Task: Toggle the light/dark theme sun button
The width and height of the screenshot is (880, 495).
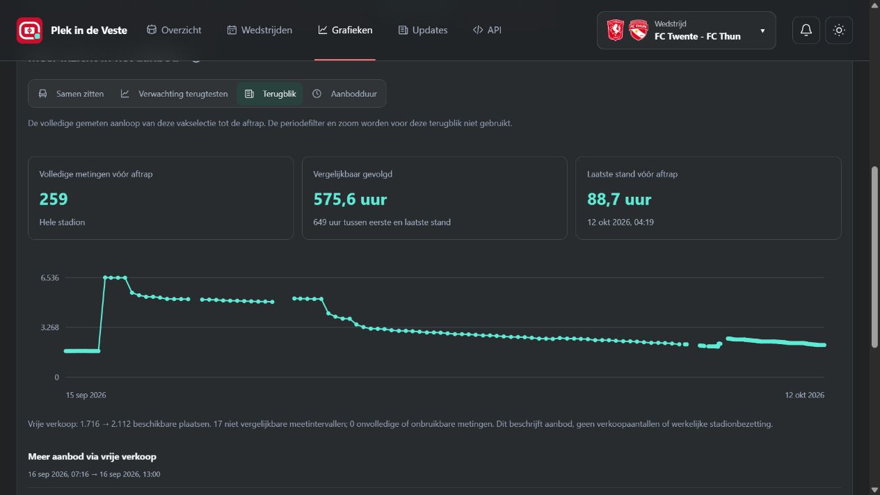Action: 839,31
